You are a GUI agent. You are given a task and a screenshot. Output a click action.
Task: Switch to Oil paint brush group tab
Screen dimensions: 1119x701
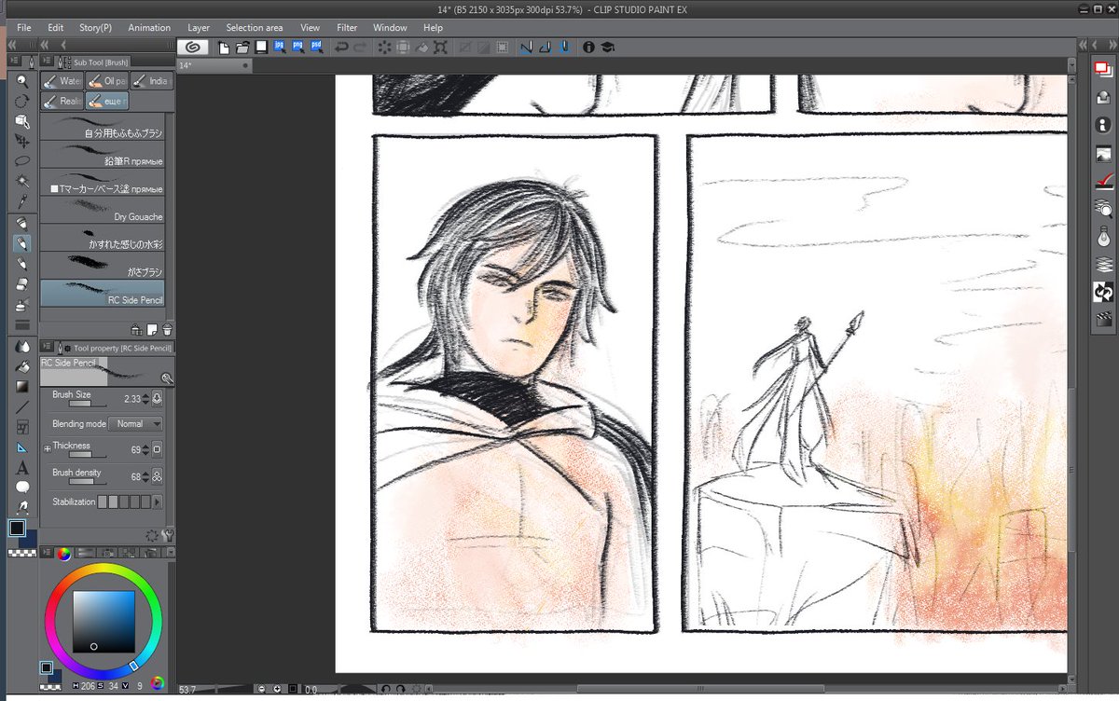click(106, 81)
